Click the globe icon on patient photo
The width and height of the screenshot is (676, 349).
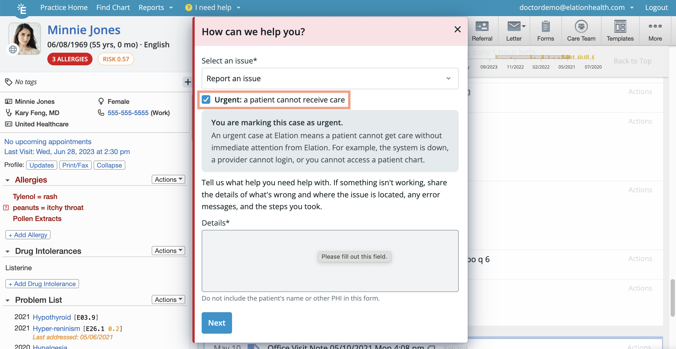(x=12, y=49)
